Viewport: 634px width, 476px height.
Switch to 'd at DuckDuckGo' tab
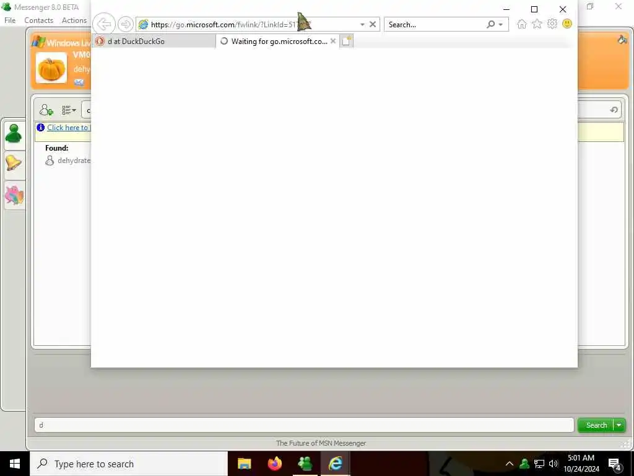[x=154, y=42]
